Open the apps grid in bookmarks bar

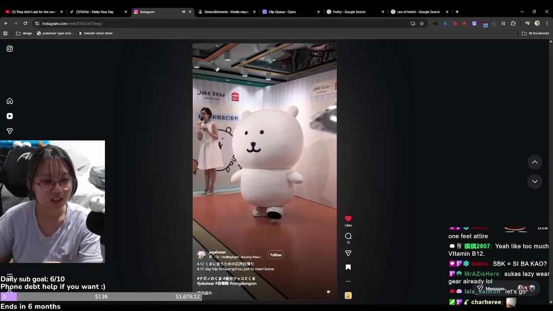click(5, 33)
